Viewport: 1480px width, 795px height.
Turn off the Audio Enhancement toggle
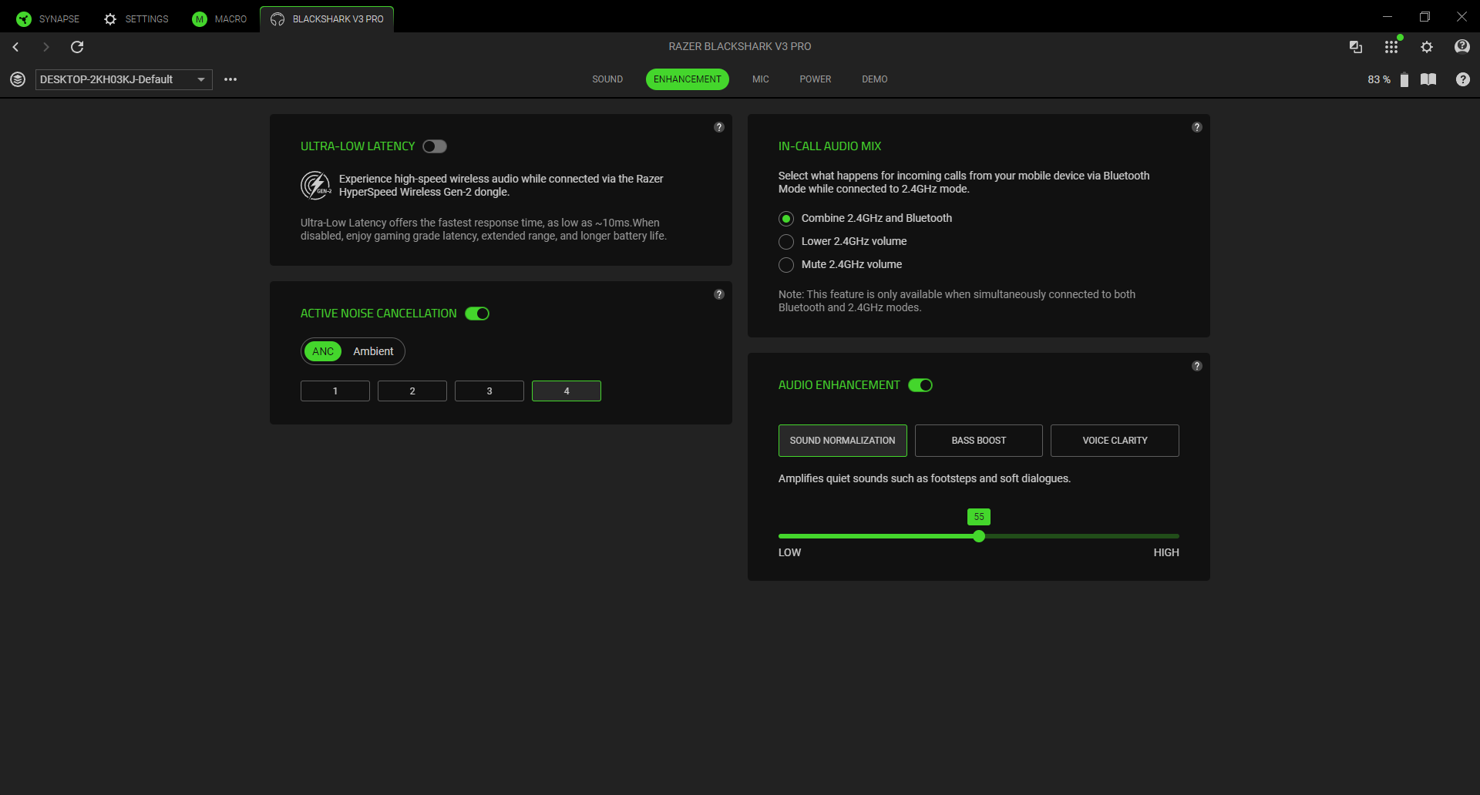(x=920, y=385)
